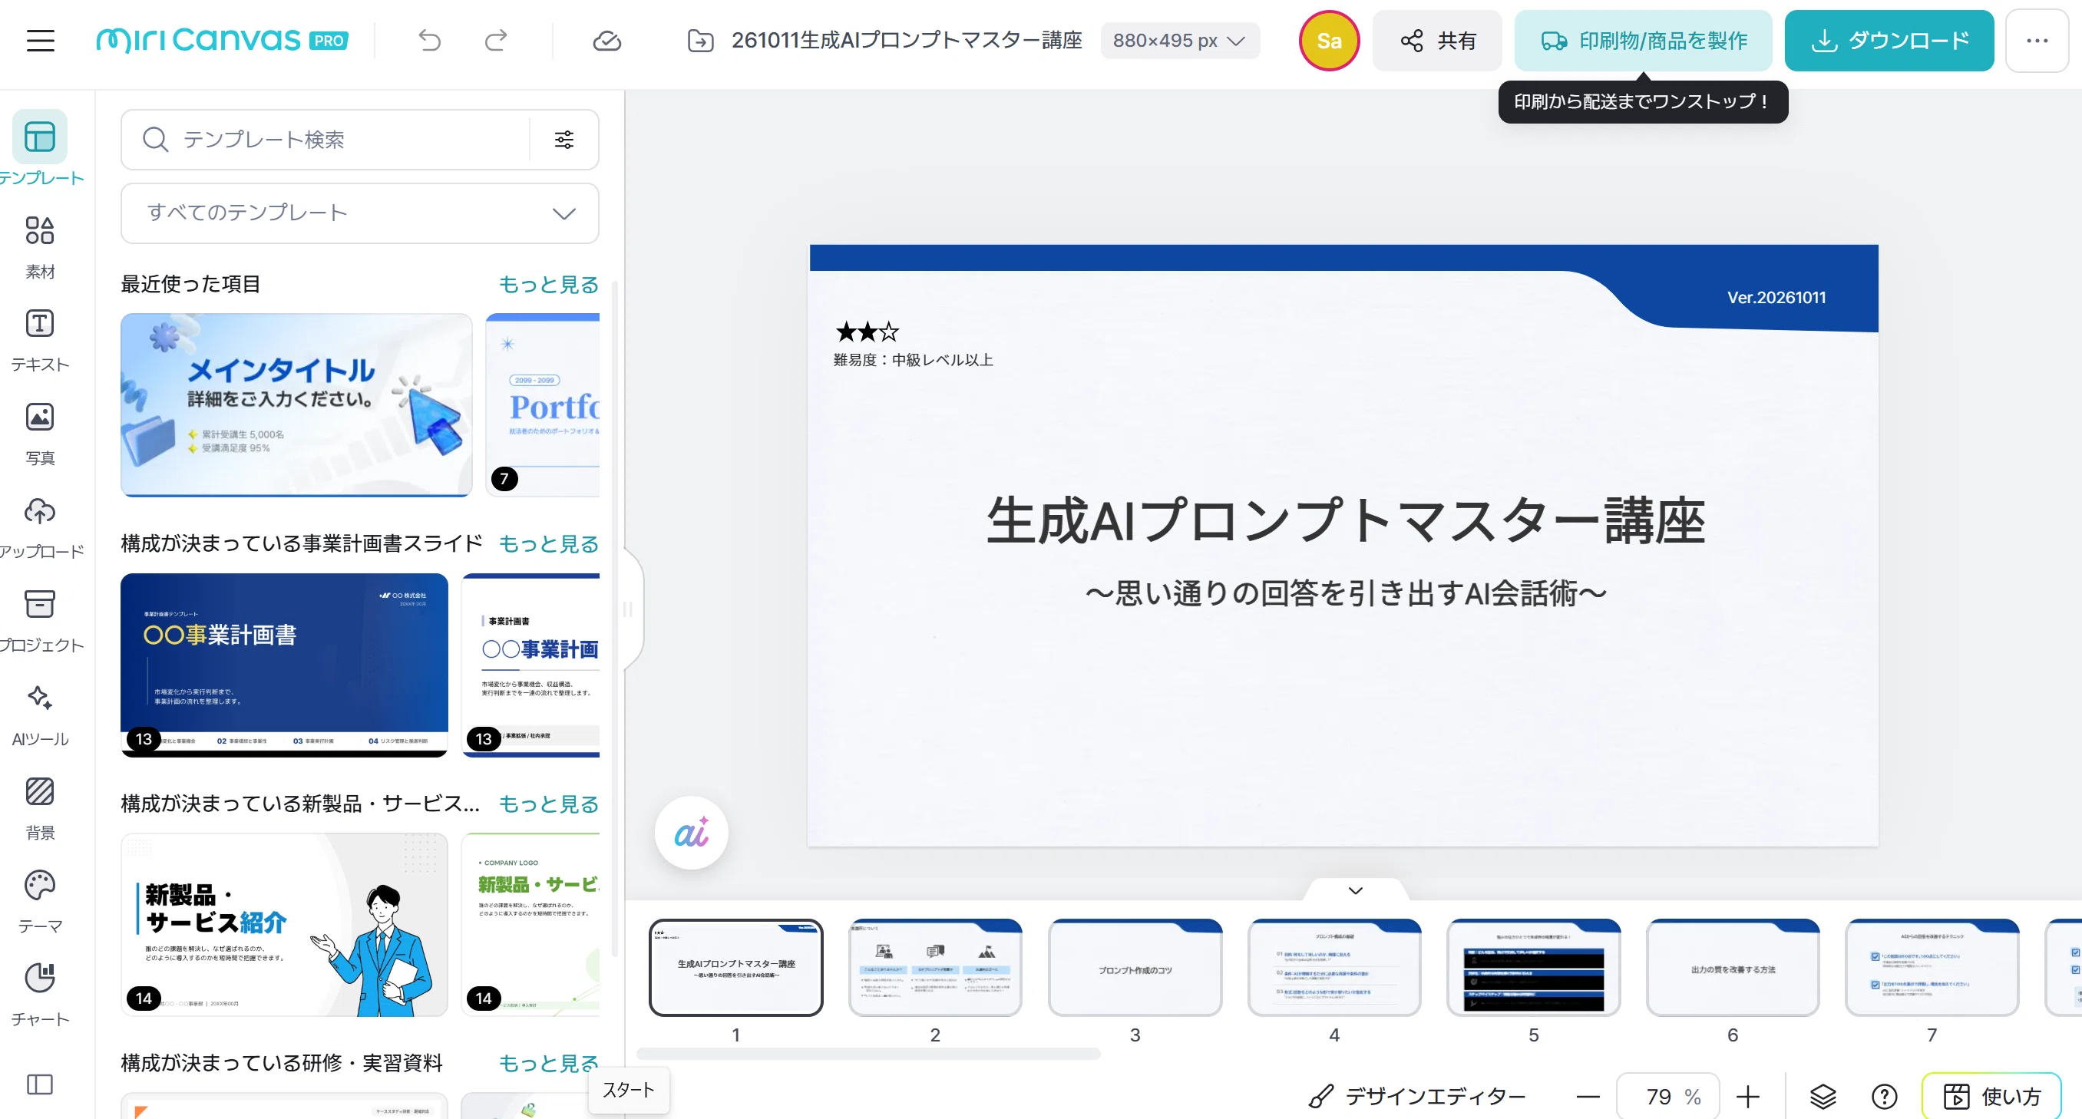
Task: Select the メインタイトル recent template
Action: coord(296,404)
